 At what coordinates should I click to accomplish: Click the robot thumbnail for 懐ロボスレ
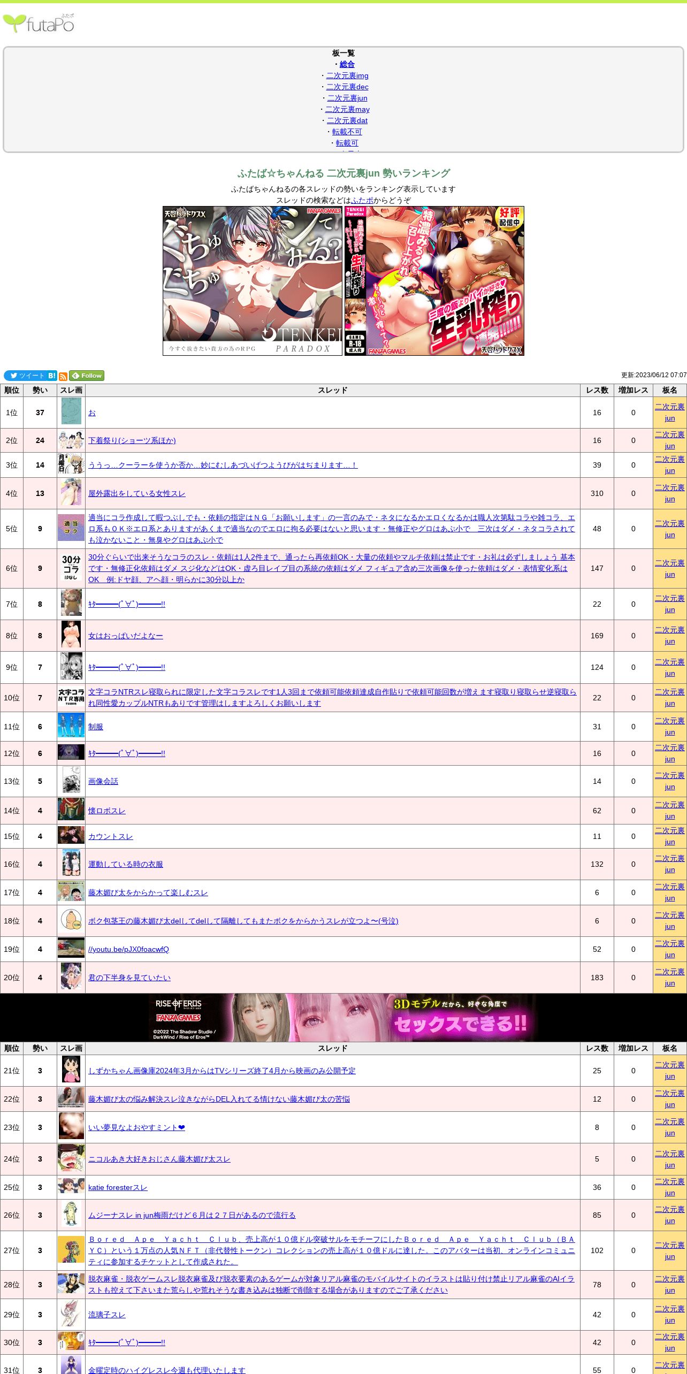[71, 809]
